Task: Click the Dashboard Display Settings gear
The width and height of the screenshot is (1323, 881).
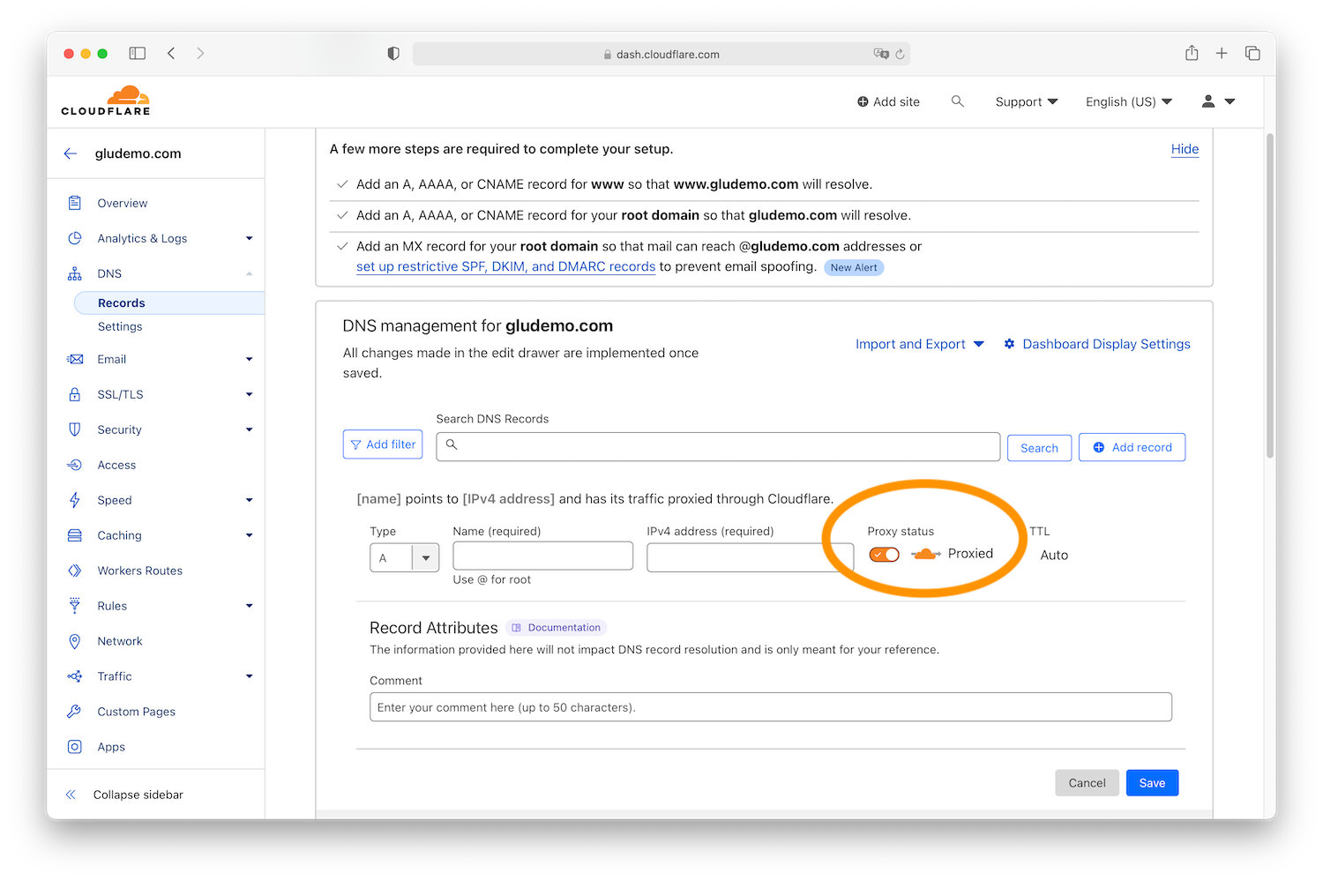Action: tap(1009, 344)
